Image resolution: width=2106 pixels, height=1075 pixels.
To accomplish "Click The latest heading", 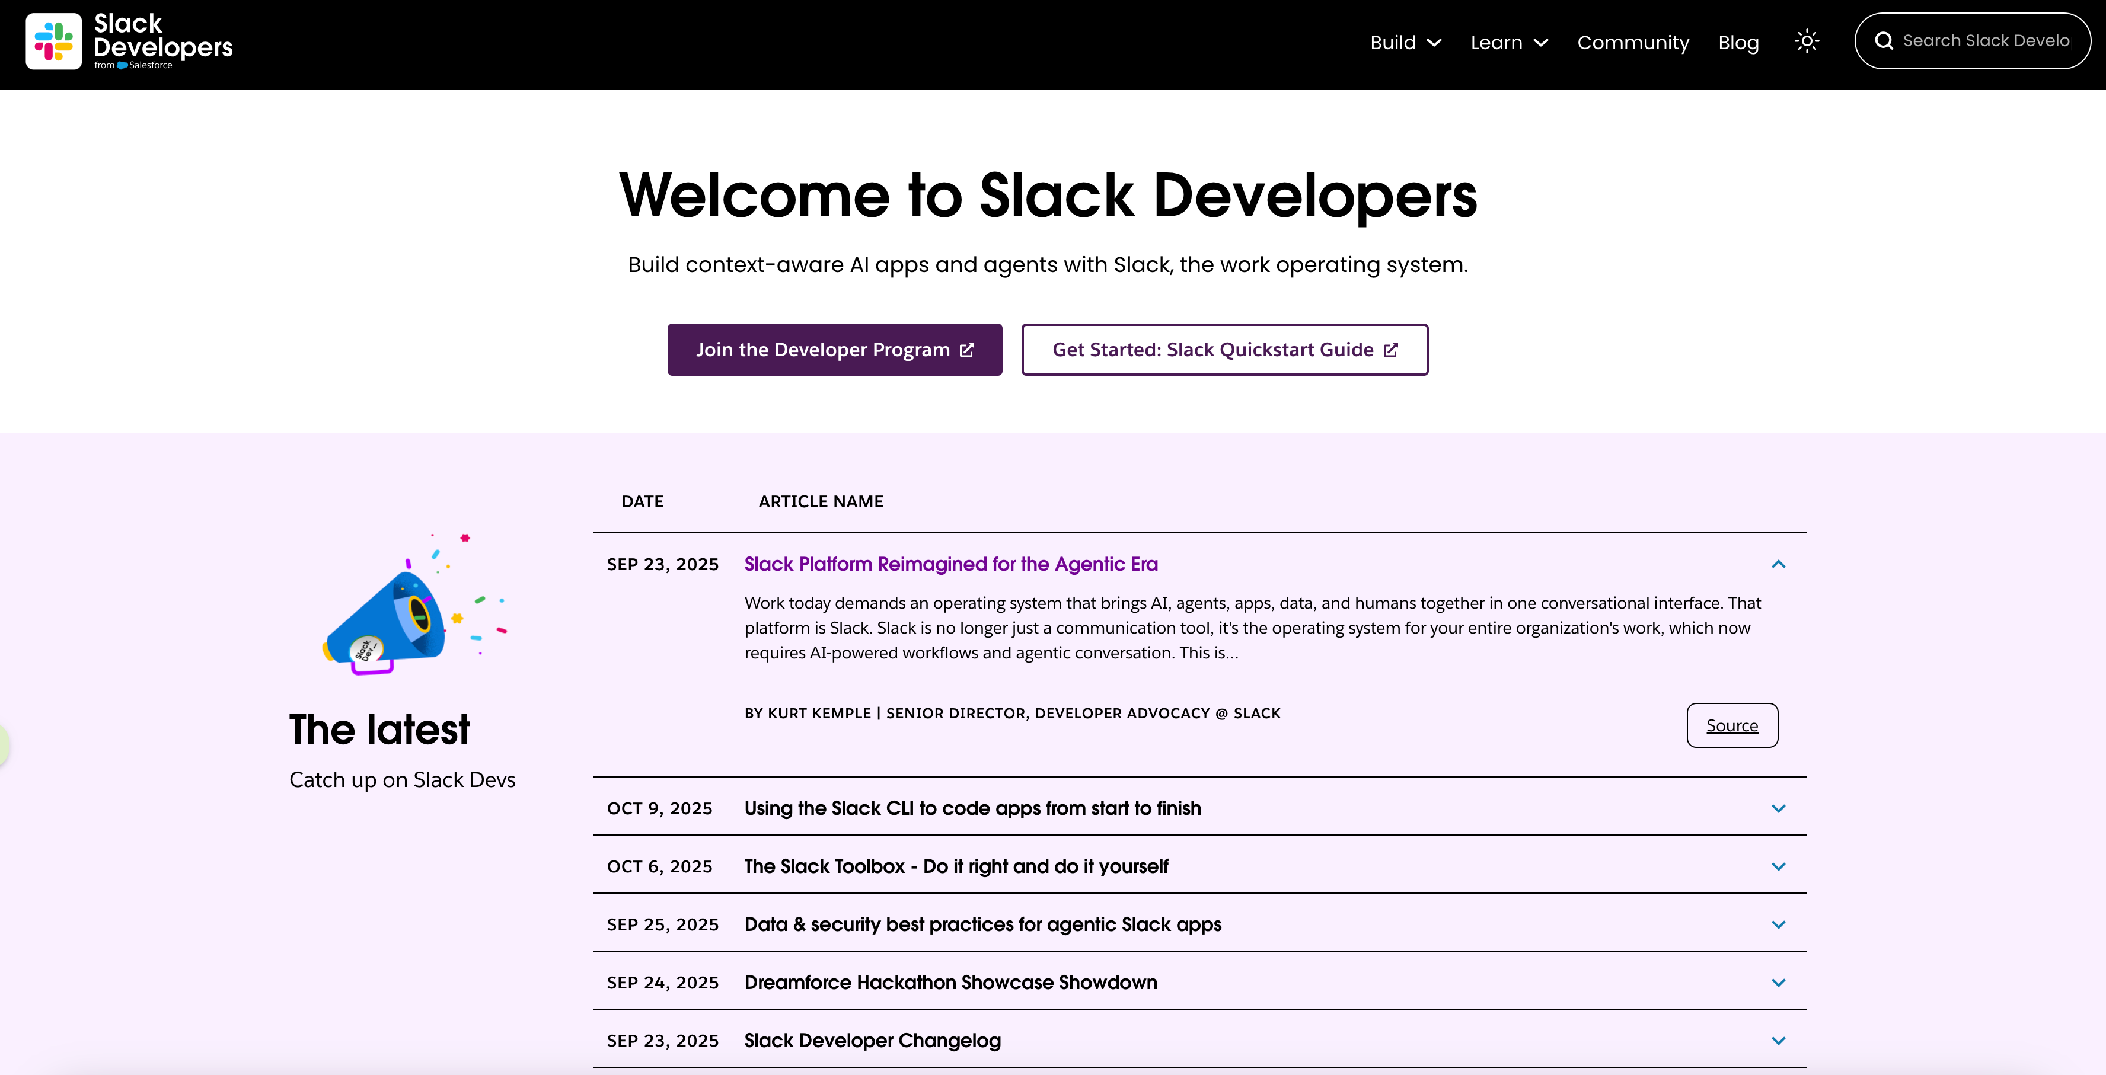I will [x=379, y=730].
